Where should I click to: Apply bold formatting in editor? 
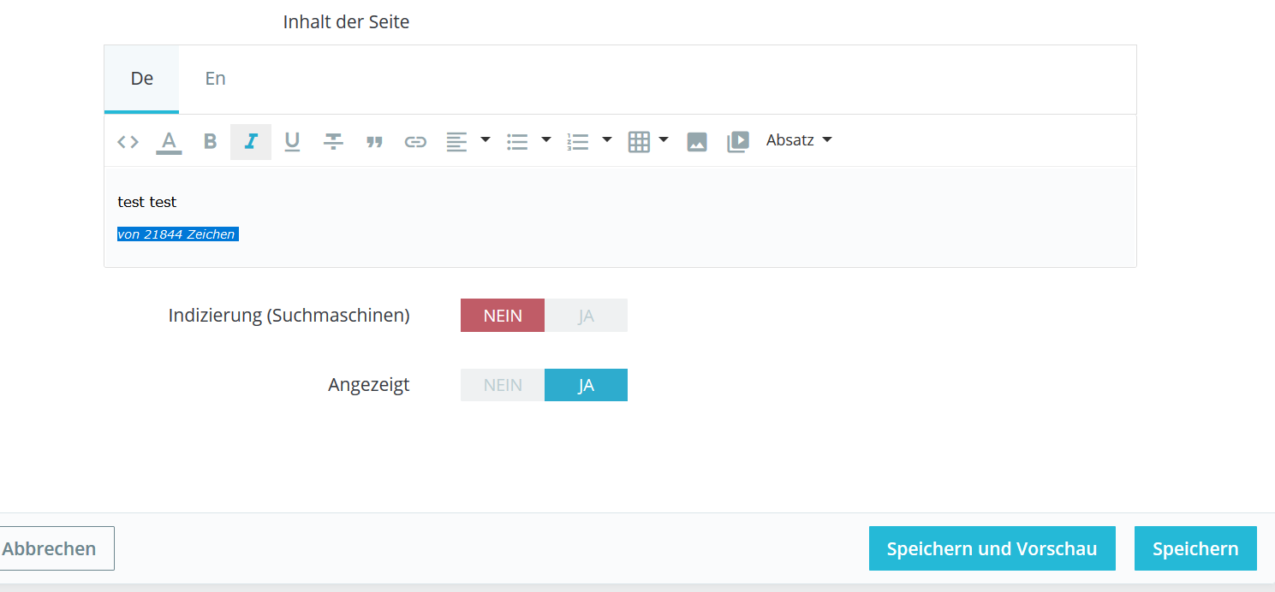click(x=210, y=142)
